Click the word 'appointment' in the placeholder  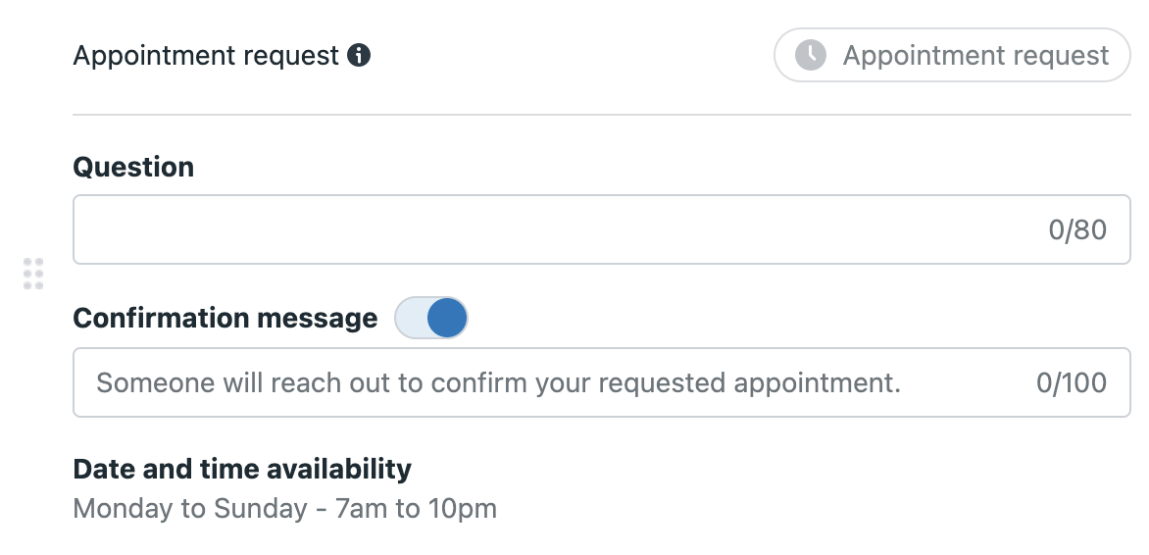[x=816, y=383]
